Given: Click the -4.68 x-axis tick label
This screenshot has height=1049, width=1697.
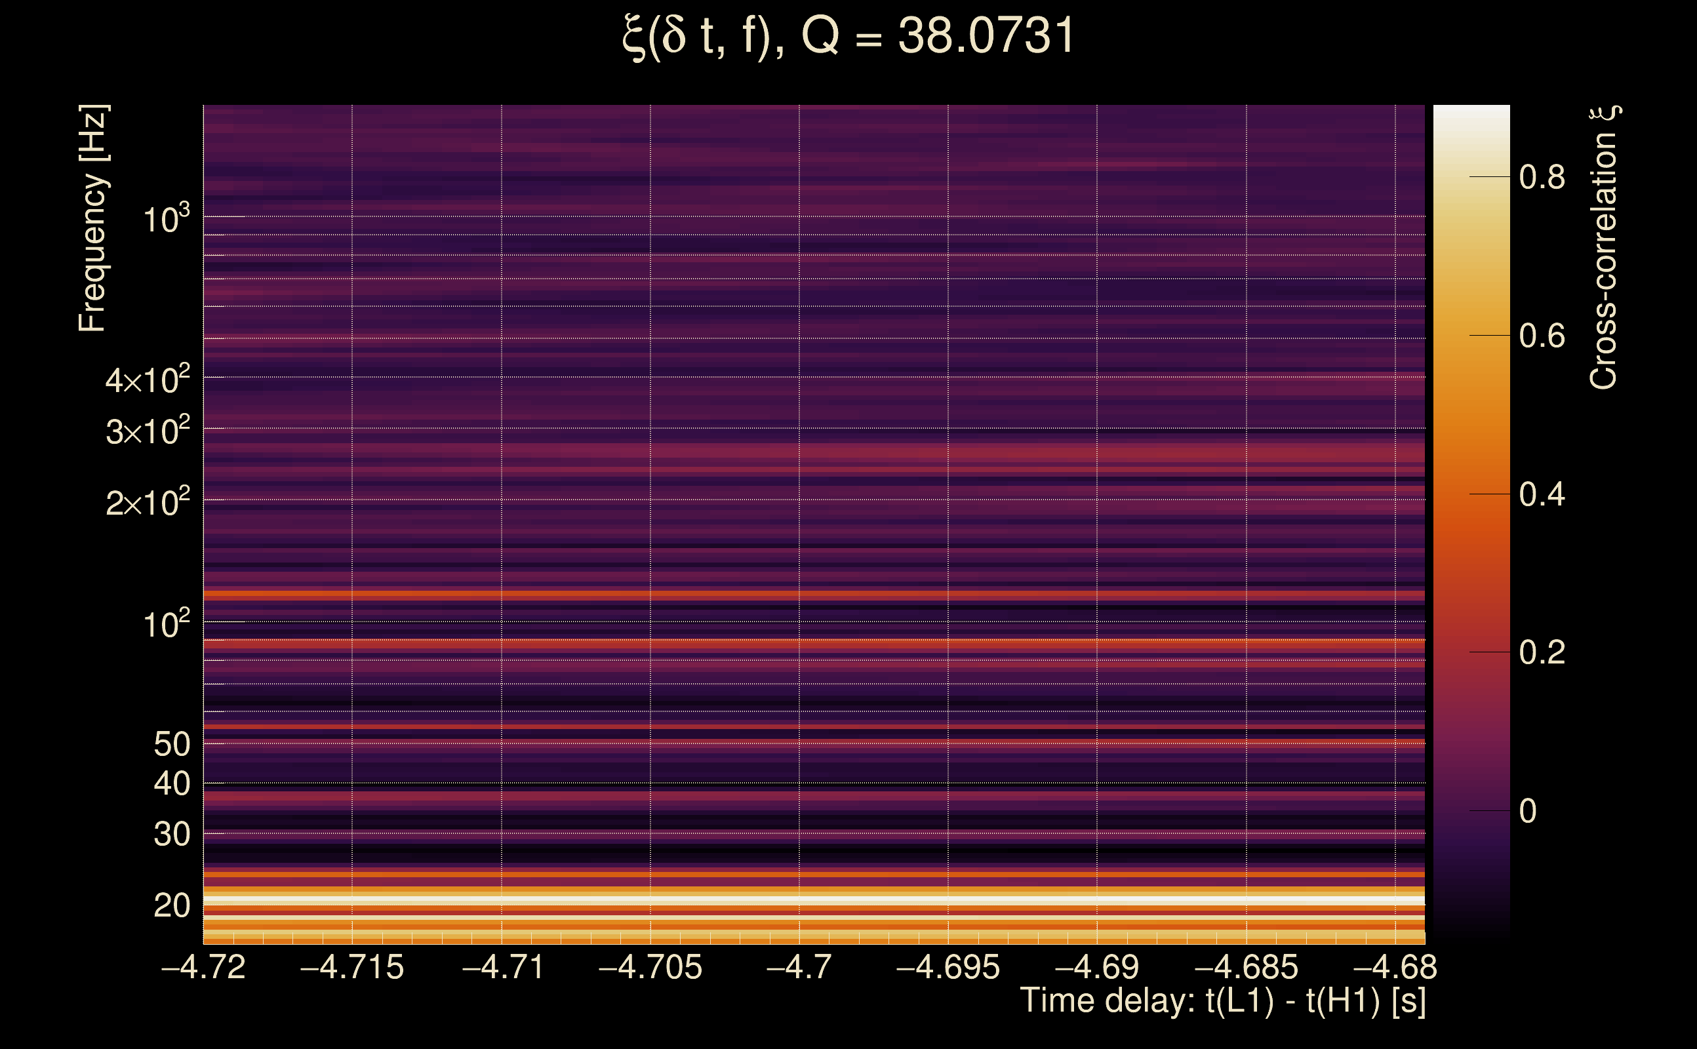Looking at the screenshot, I should tap(1395, 968).
